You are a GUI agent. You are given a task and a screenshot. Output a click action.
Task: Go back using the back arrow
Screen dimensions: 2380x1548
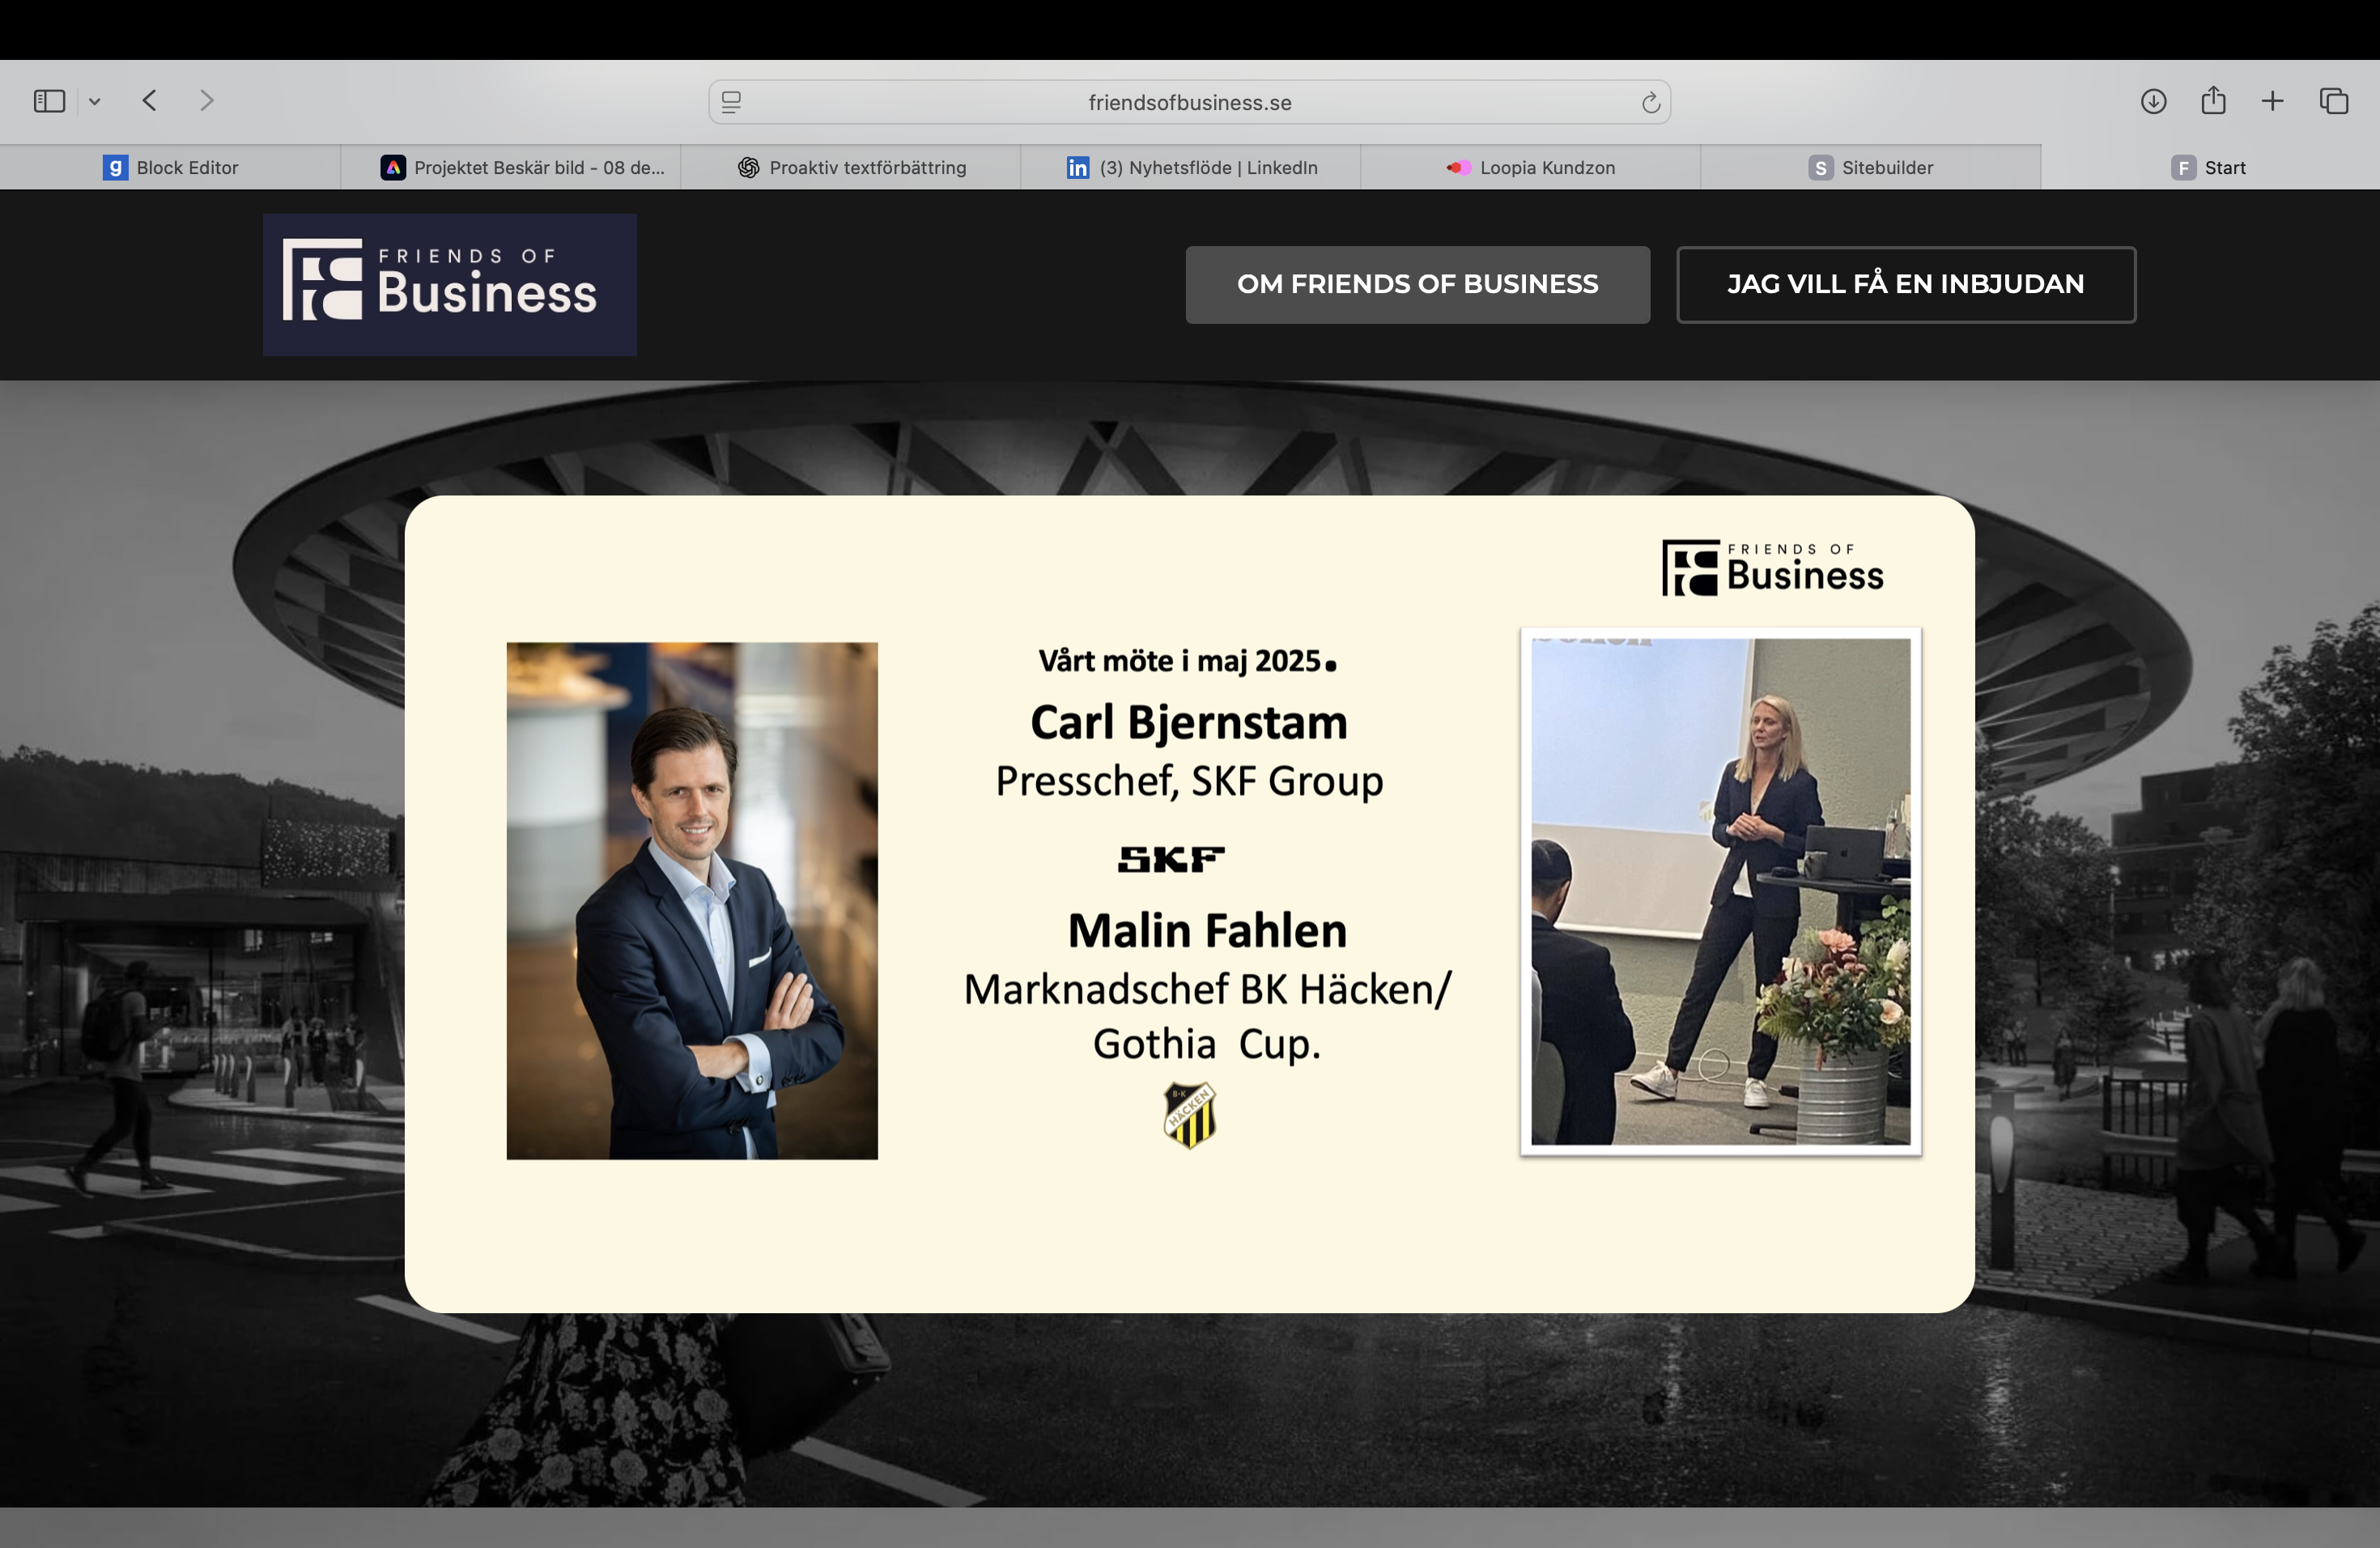150,101
